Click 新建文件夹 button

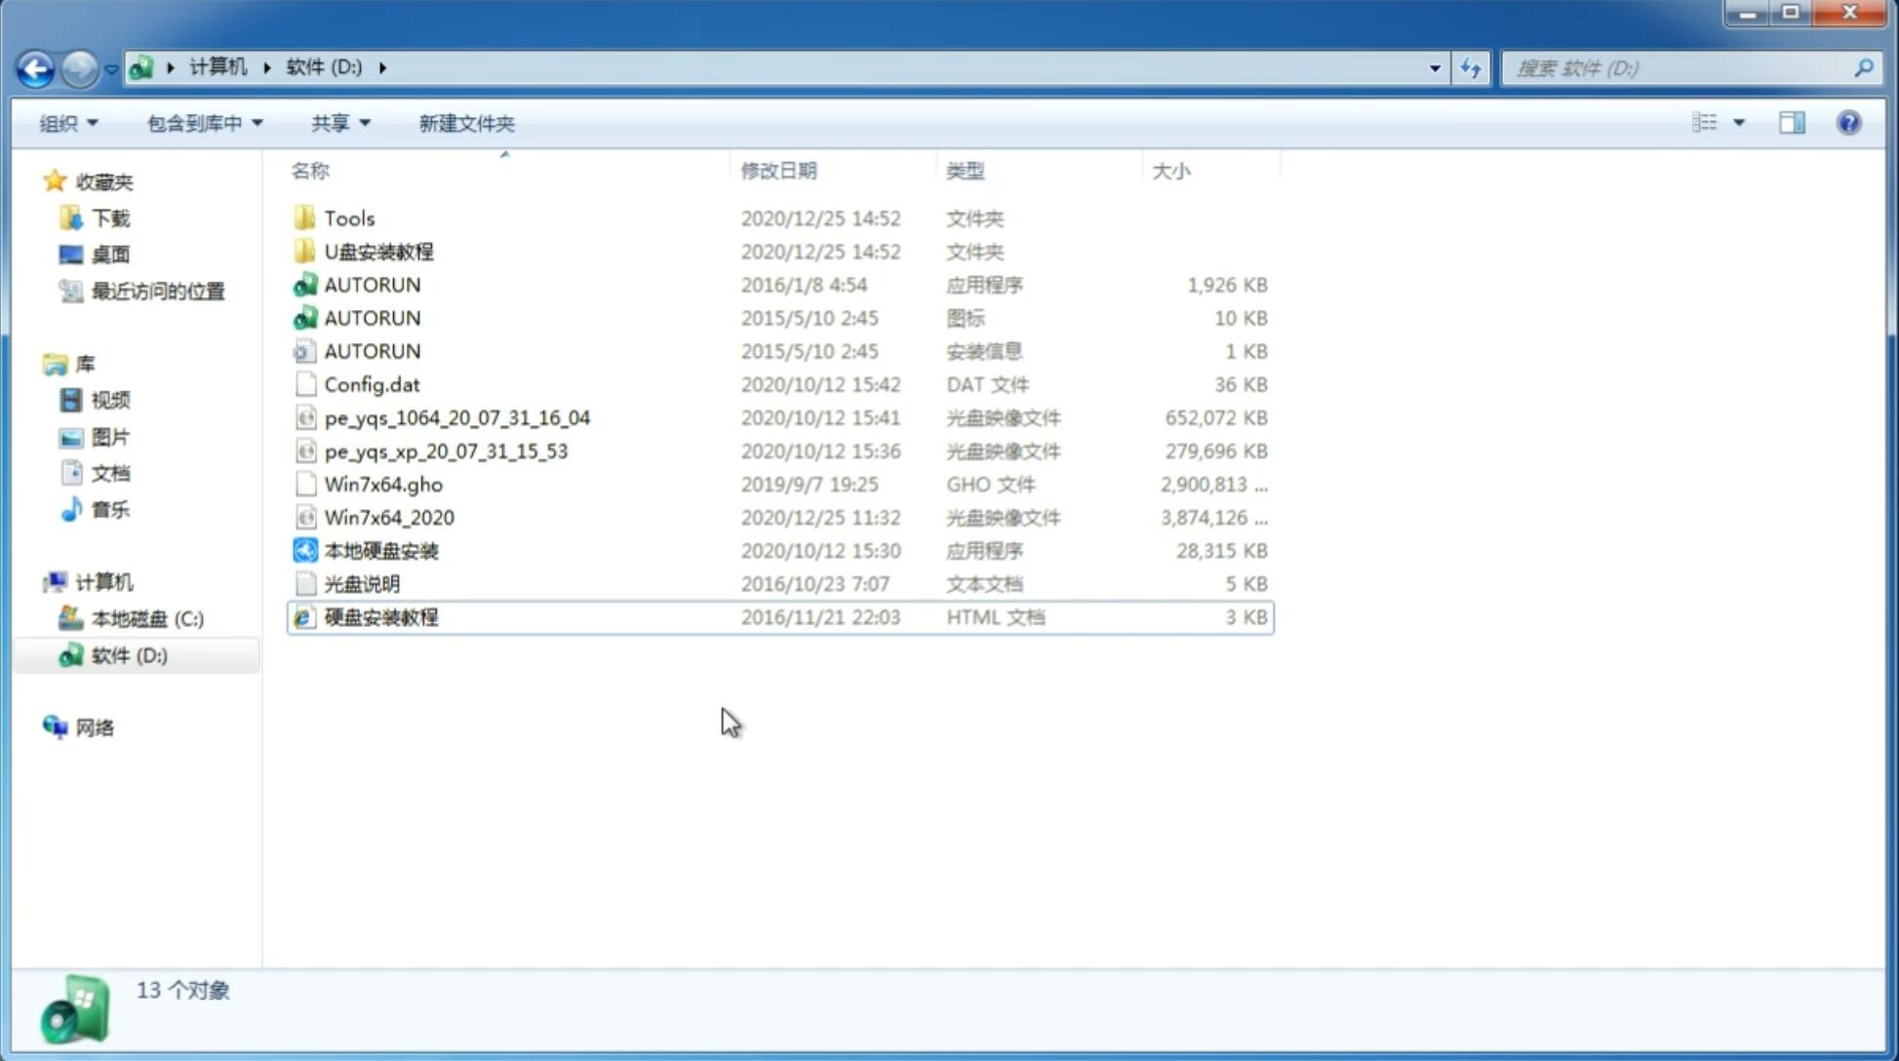coord(465,123)
